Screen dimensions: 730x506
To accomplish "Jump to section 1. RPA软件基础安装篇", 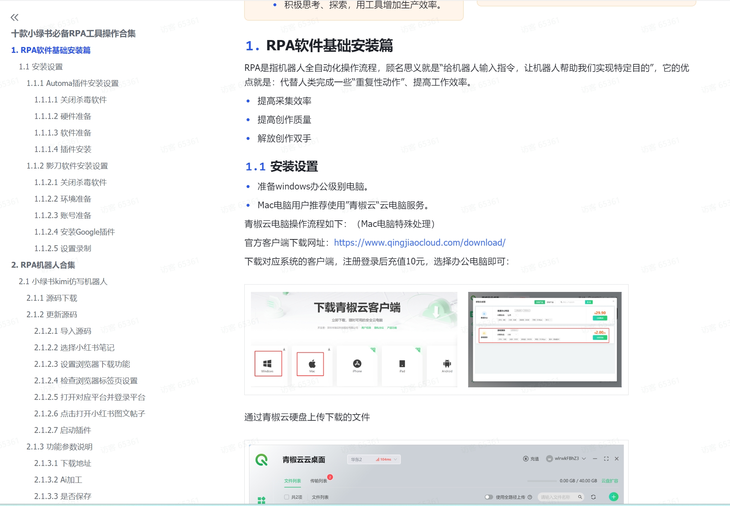I will (x=51, y=50).
